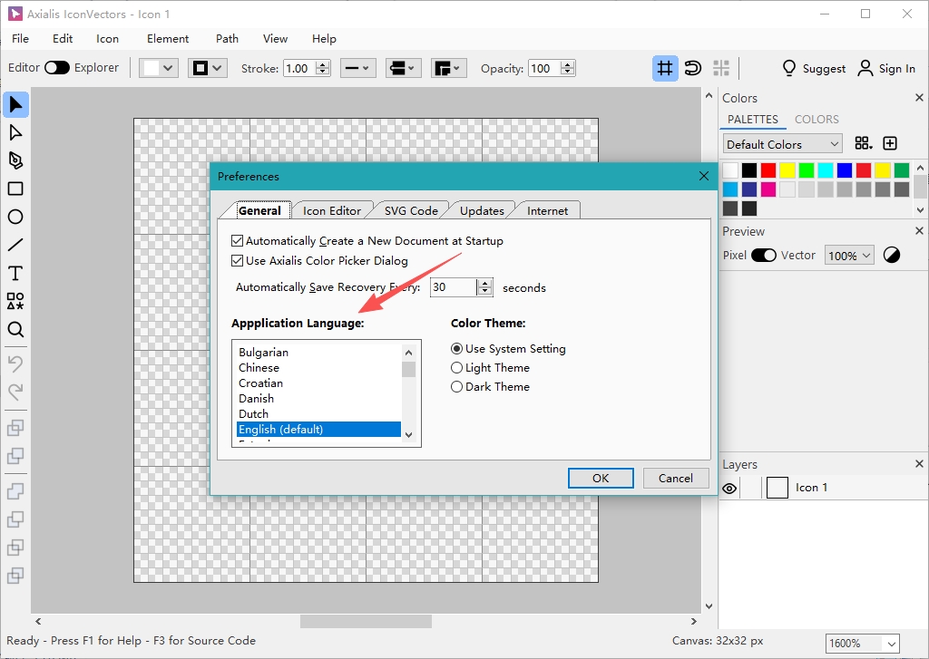Viewport: 929px width, 659px height.
Task: Switch to the SVG Code tab
Action: coord(411,211)
